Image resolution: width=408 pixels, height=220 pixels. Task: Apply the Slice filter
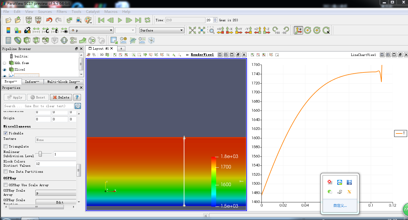tap(36, 40)
